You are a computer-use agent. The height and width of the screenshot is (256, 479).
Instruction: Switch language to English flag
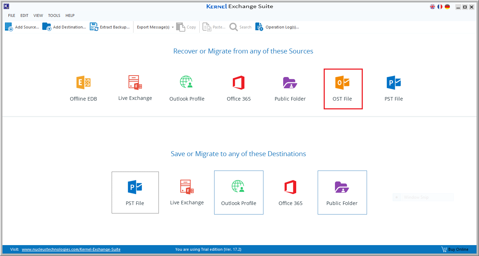433,7
